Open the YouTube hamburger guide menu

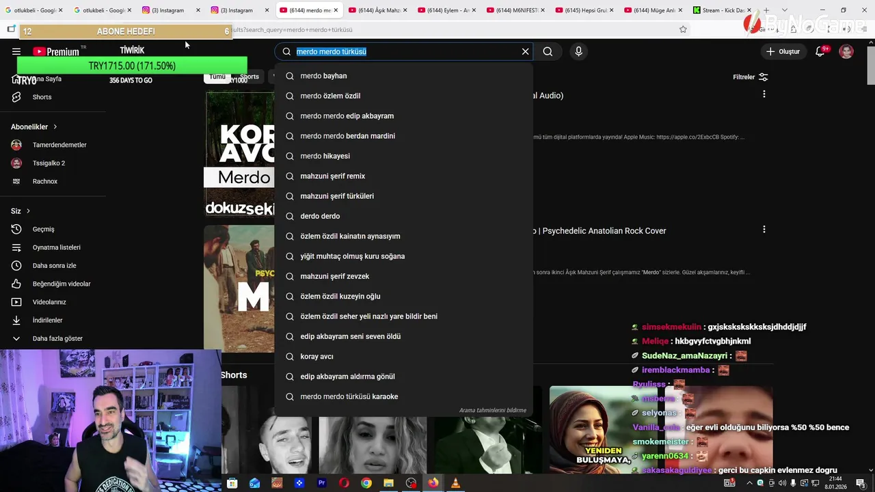16,51
